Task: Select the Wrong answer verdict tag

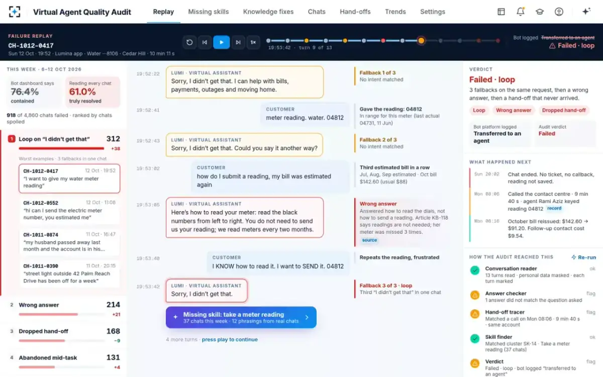Action: coord(514,110)
